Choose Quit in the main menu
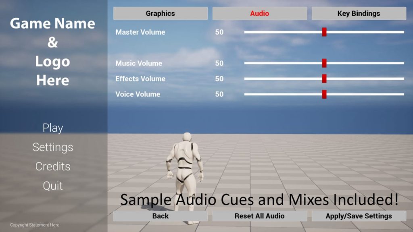413x232 pixels. [x=53, y=186]
